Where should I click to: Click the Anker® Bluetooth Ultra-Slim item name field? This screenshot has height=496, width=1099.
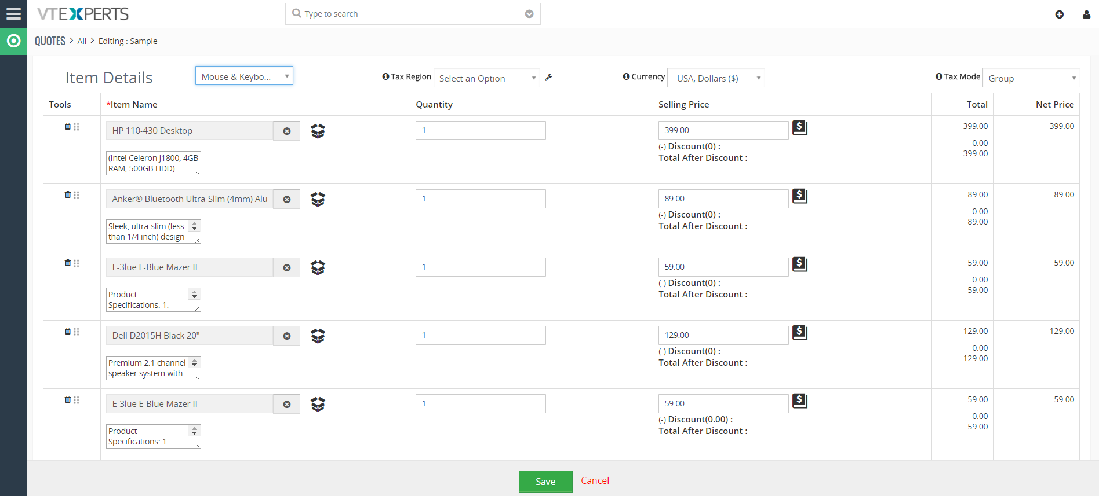(190, 199)
